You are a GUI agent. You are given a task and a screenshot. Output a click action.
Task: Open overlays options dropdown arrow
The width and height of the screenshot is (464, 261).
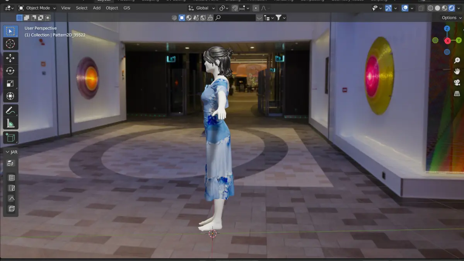click(x=412, y=8)
